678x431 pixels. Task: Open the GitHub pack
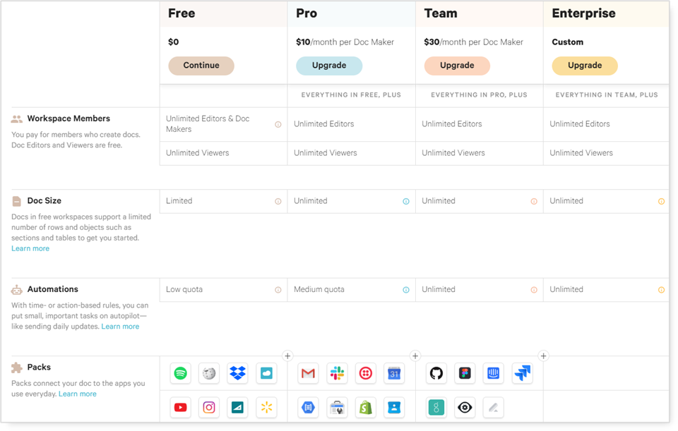[x=436, y=373]
